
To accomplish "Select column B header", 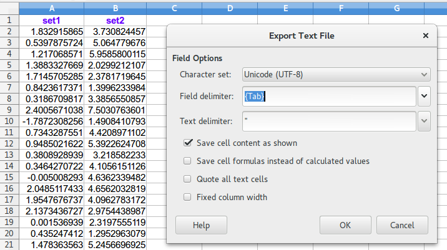I will [115, 8].
